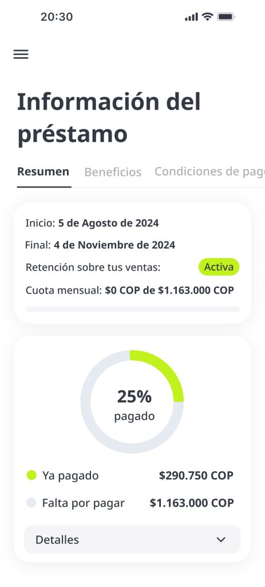Select the Resumen tab
The height and width of the screenshot is (587, 265).
43,172
